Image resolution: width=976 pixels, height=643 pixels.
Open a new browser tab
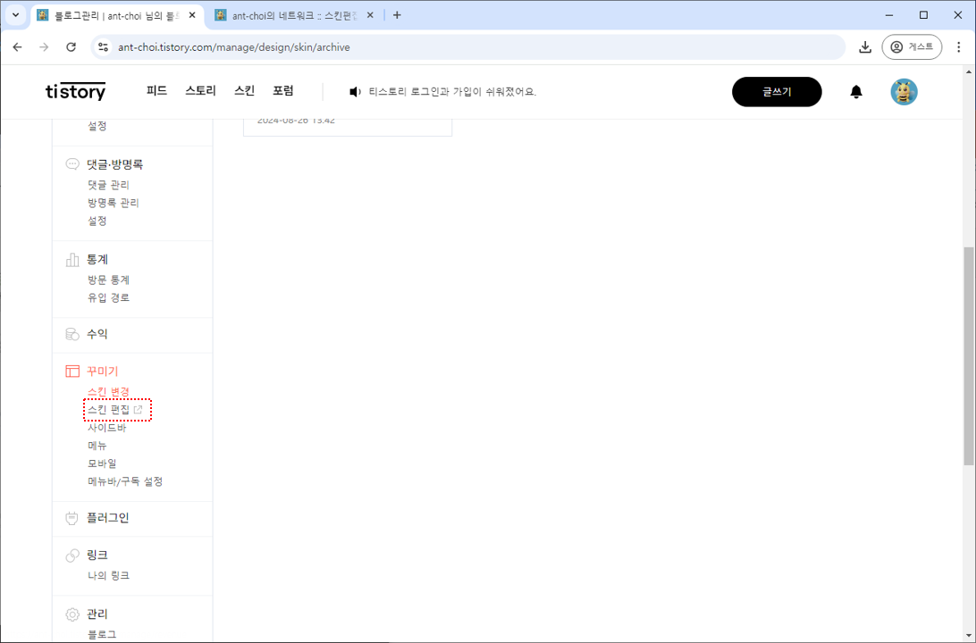[397, 15]
